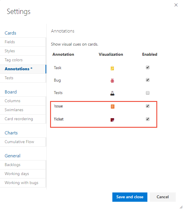Click the Task clipboard icon
This screenshot has width=183, height=209.
(112, 68)
